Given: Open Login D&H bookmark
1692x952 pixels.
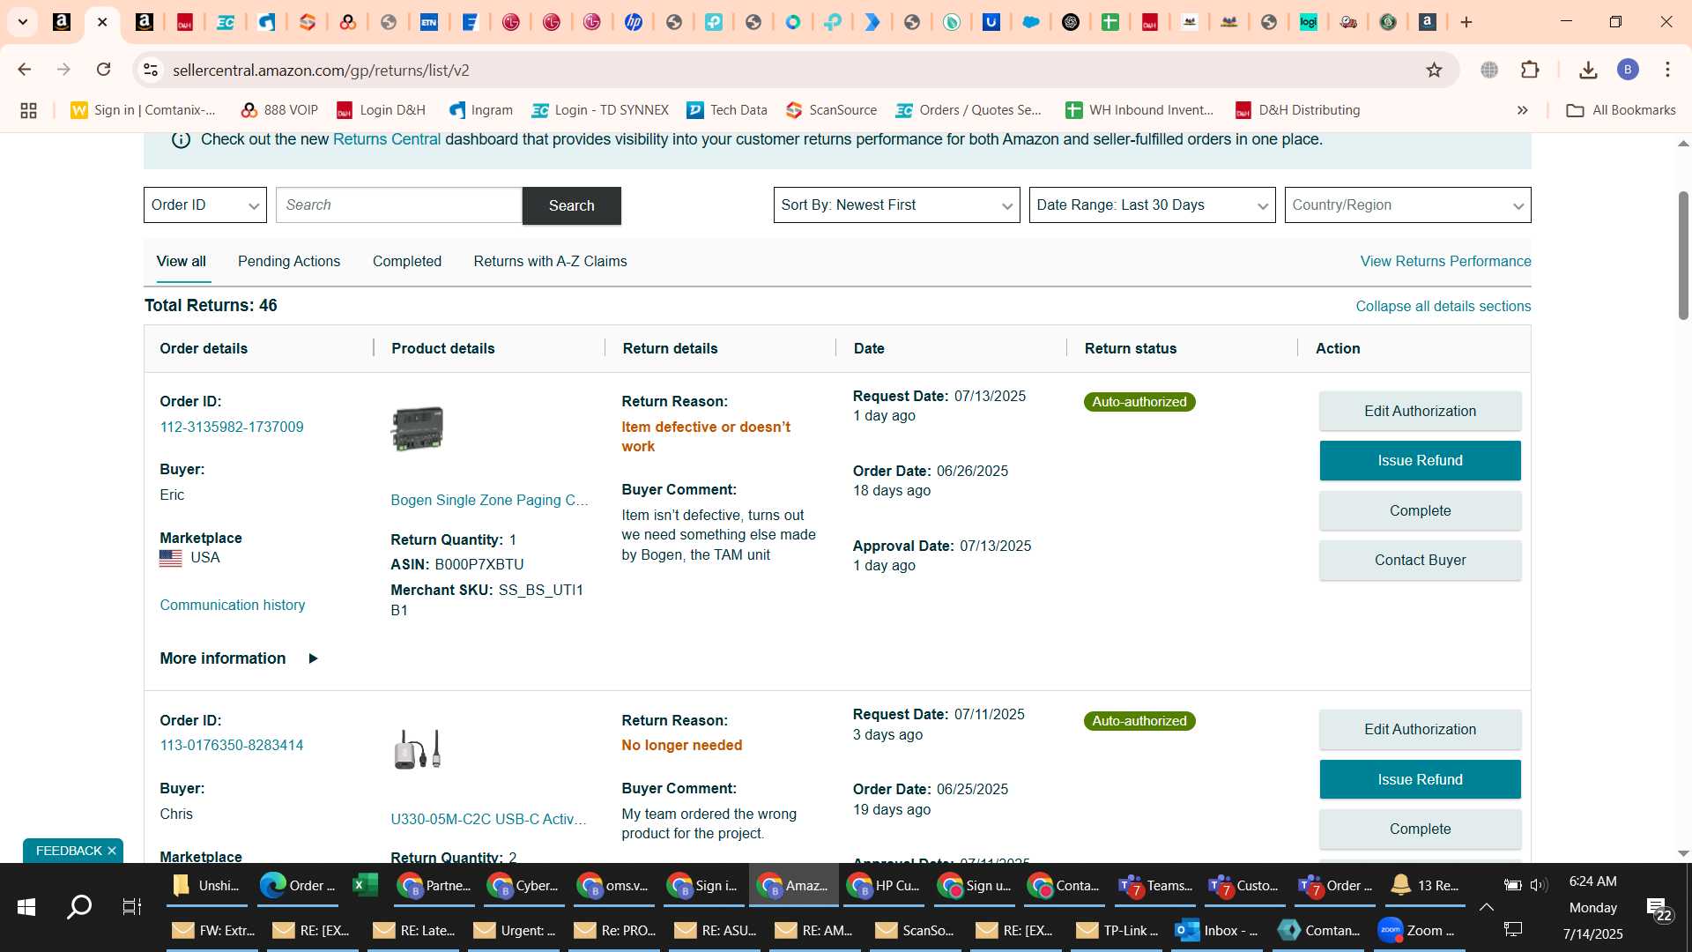Looking at the screenshot, I should pyautogui.click(x=381, y=110).
